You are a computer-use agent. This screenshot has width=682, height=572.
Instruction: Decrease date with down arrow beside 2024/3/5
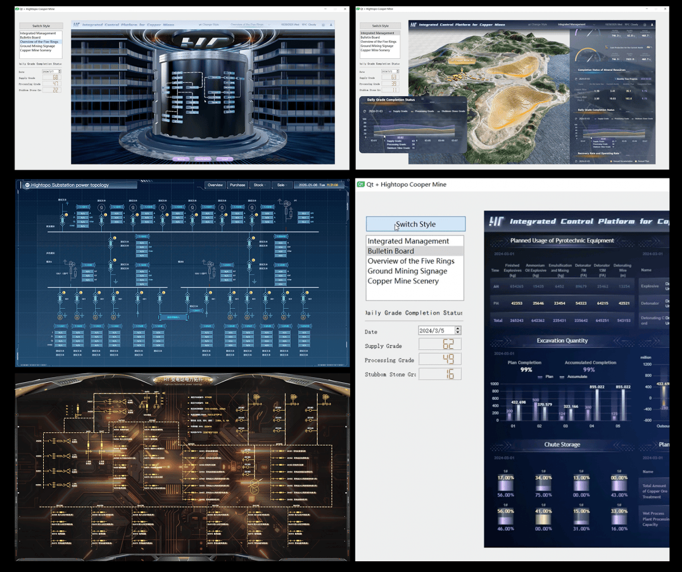click(x=458, y=333)
